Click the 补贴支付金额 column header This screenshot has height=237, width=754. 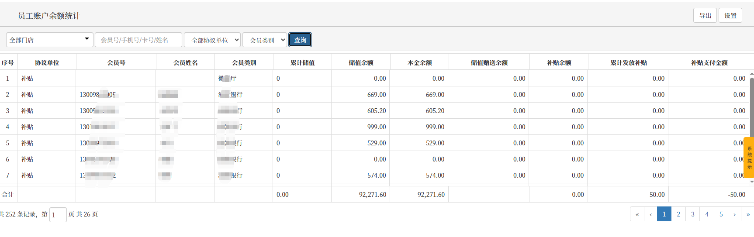click(709, 62)
